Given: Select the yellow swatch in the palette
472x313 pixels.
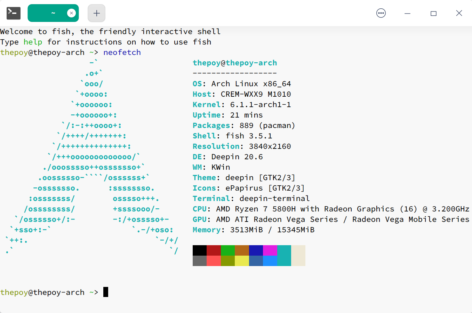Looking at the screenshot, I should [242, 261].
